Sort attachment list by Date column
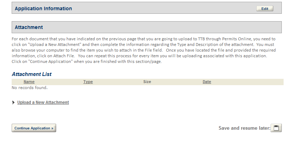291x153 pixels. [x=207, y=82]
